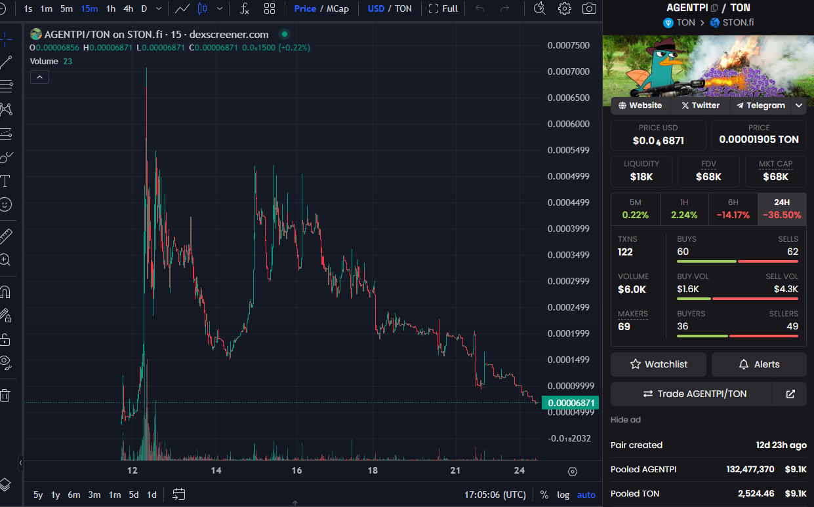Expand more social links dropdown
The height and width of the screenshot is (507, 814).
[x=799, y=105]
